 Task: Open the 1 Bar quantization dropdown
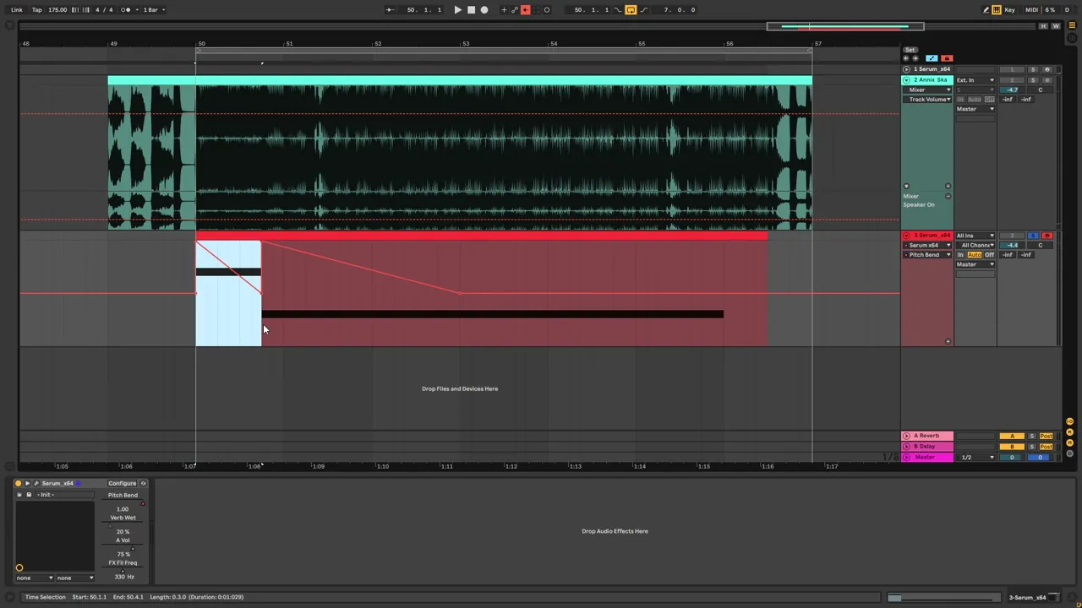(152, 10)
